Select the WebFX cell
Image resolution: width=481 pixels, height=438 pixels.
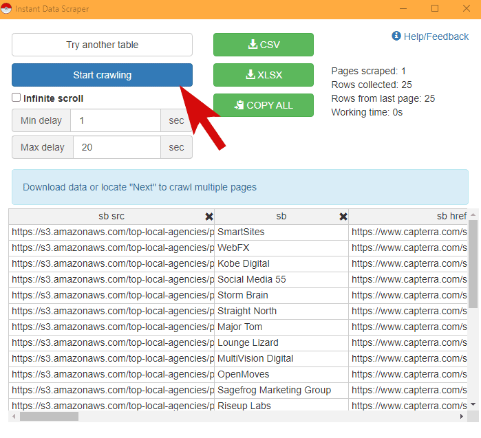pos(281,248)
